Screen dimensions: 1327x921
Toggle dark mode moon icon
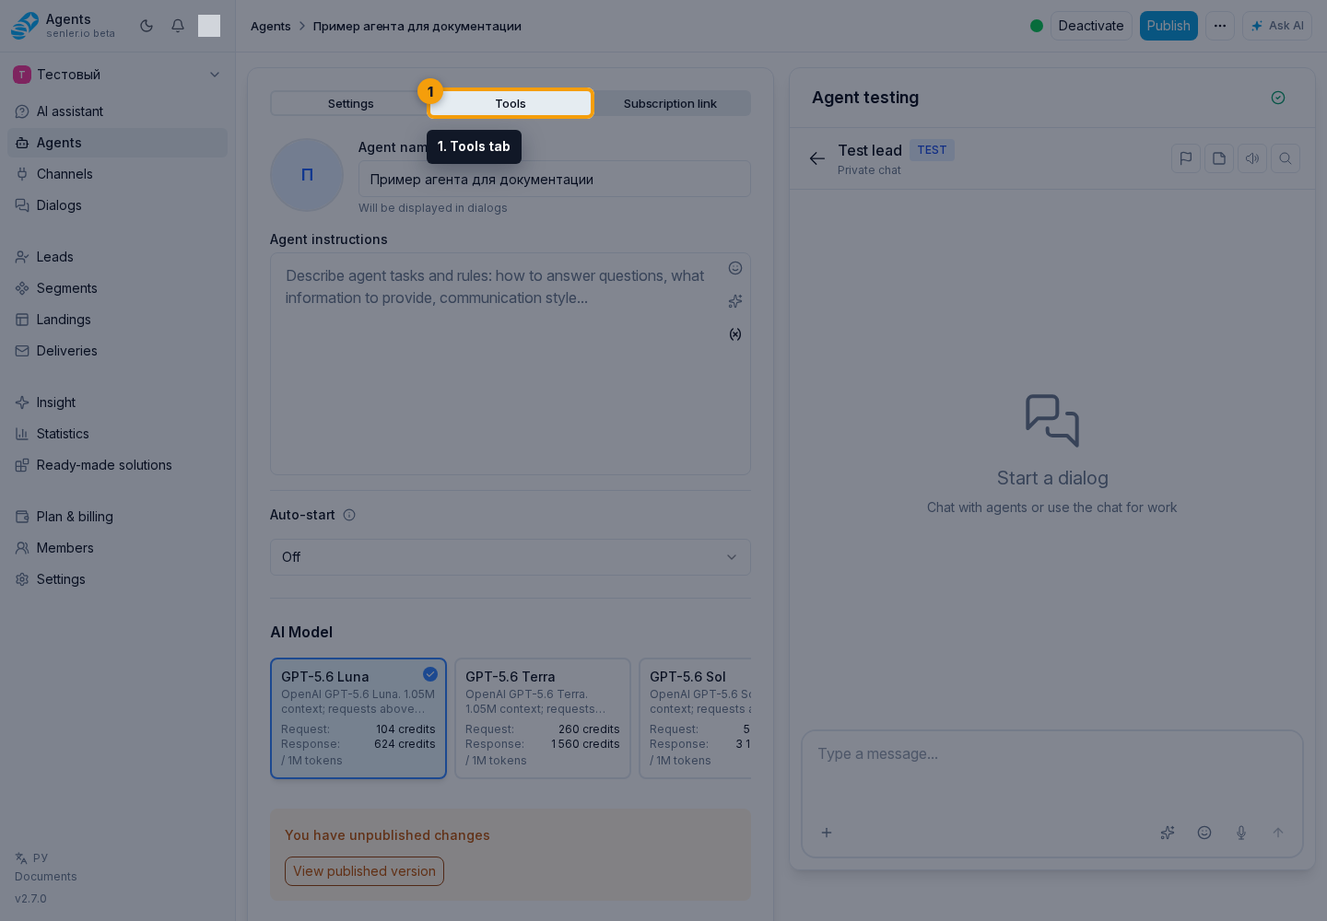(x=147, y=26)
